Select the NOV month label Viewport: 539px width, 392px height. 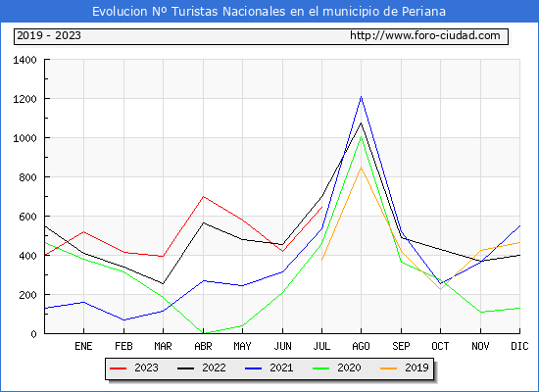click(x=480, y=346)
